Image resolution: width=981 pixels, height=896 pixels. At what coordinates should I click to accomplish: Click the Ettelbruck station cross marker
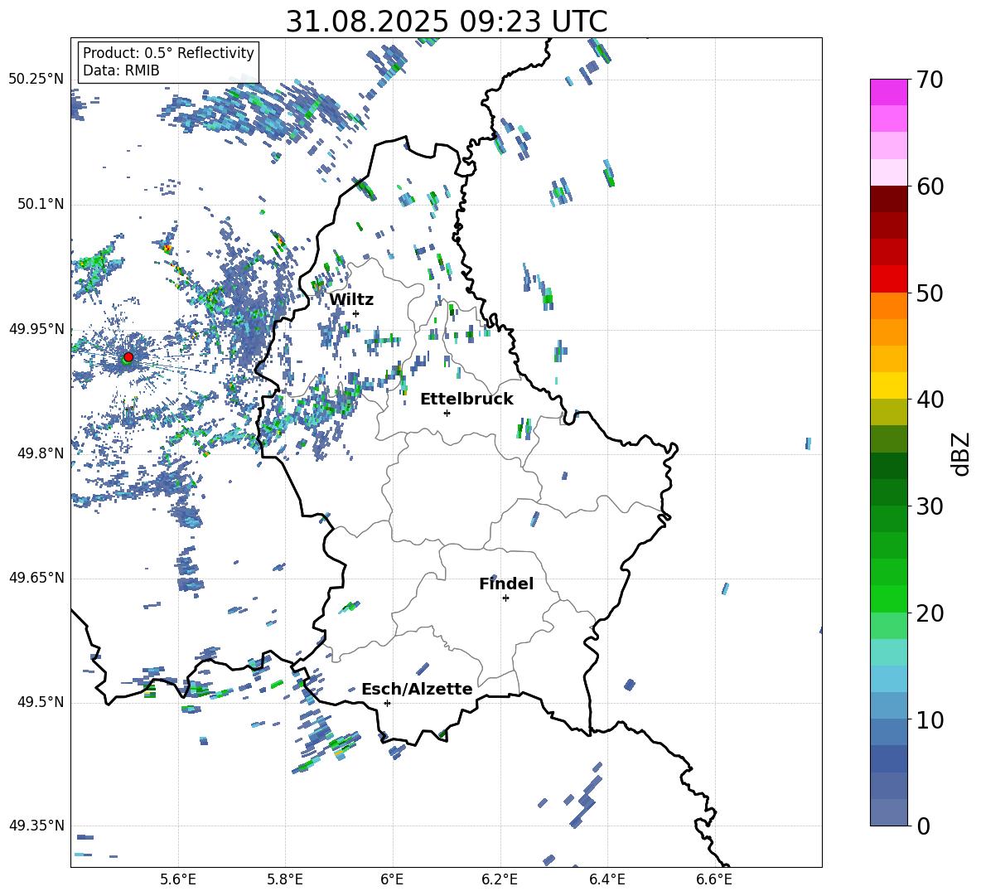point(447,413)
